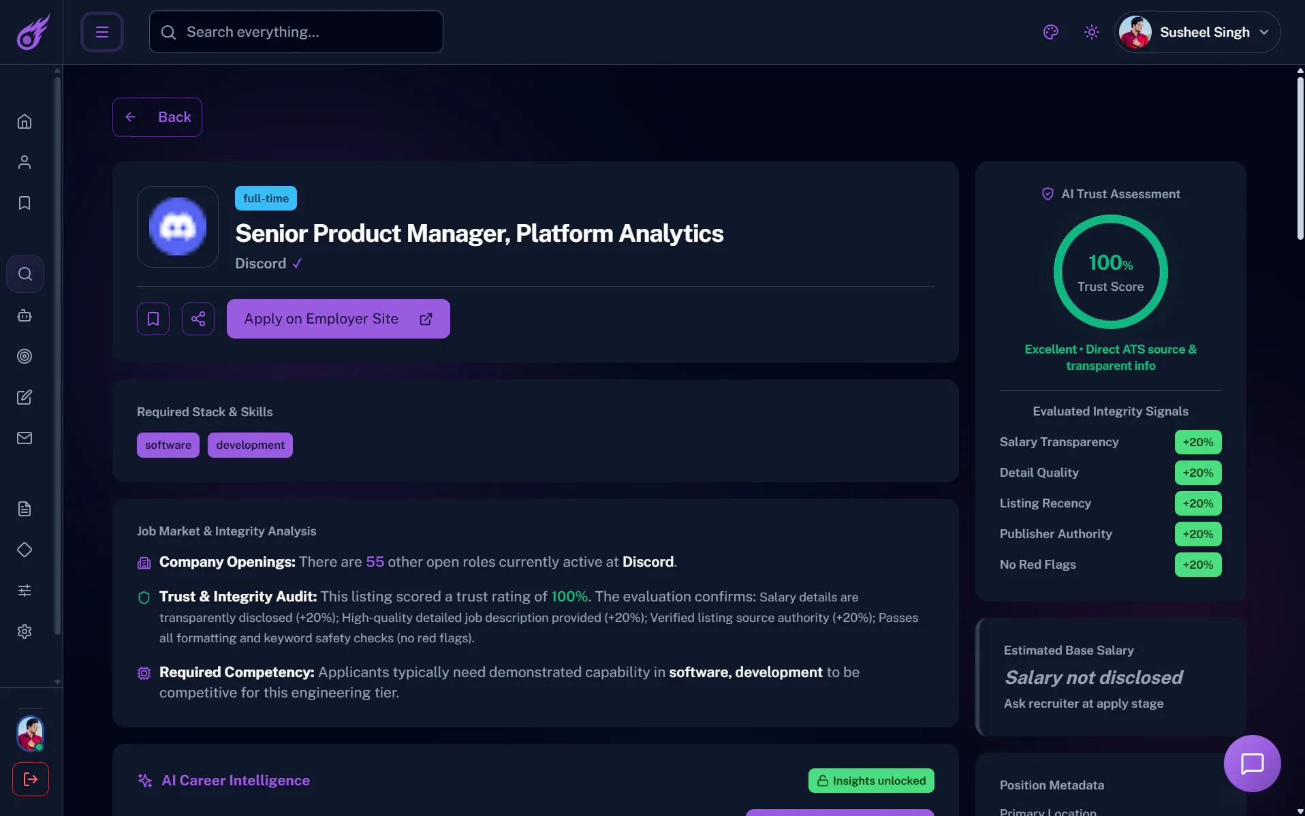This screenshot has height=816, width=1305.
Task: Click the Trust & Integrity Audit shield icon
Action: coord(144,597)
